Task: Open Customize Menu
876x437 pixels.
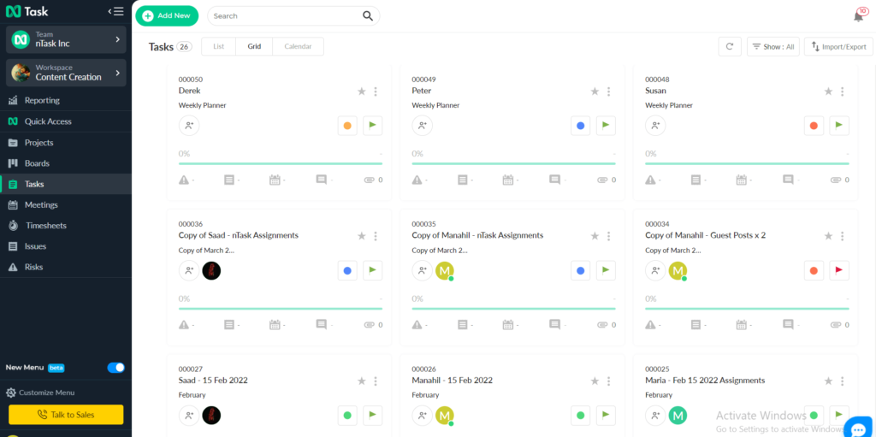Action: 40,393
